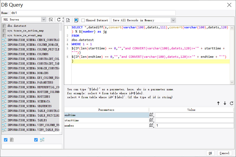Image resolution: width=236 pixels, height=157 pixels.
Task: Enable the Shared Dataset checkbox
Action: pos(83,20)
